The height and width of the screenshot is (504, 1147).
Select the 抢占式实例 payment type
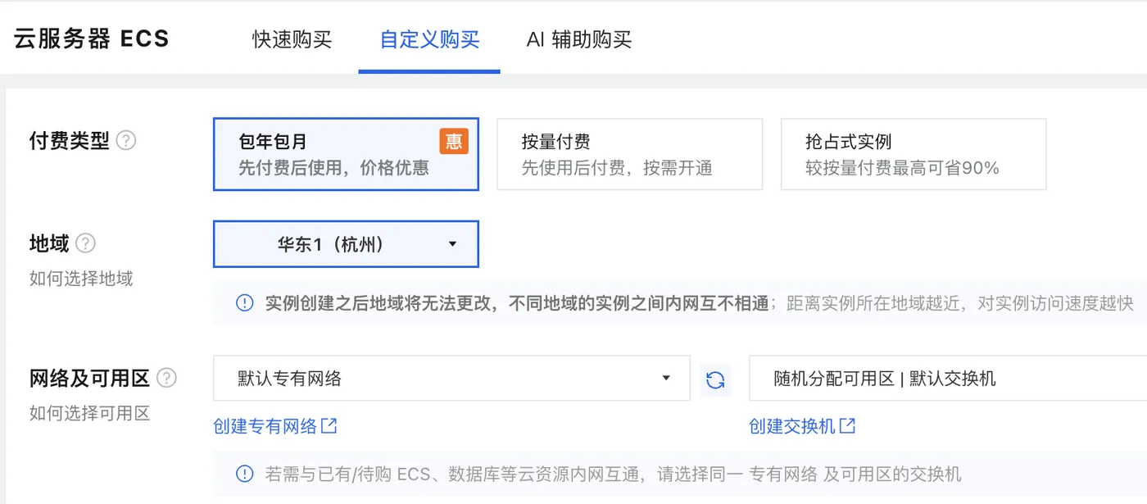(914, 155)
